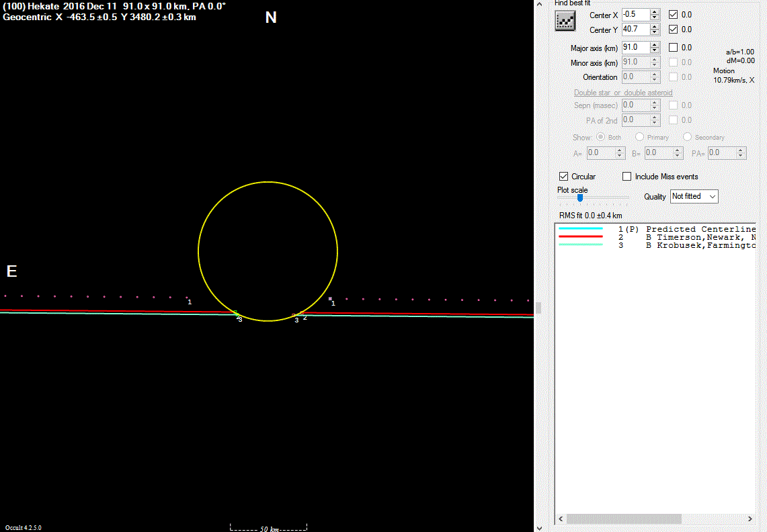Toggle the Center Y fit checkbox

[673, 30]
